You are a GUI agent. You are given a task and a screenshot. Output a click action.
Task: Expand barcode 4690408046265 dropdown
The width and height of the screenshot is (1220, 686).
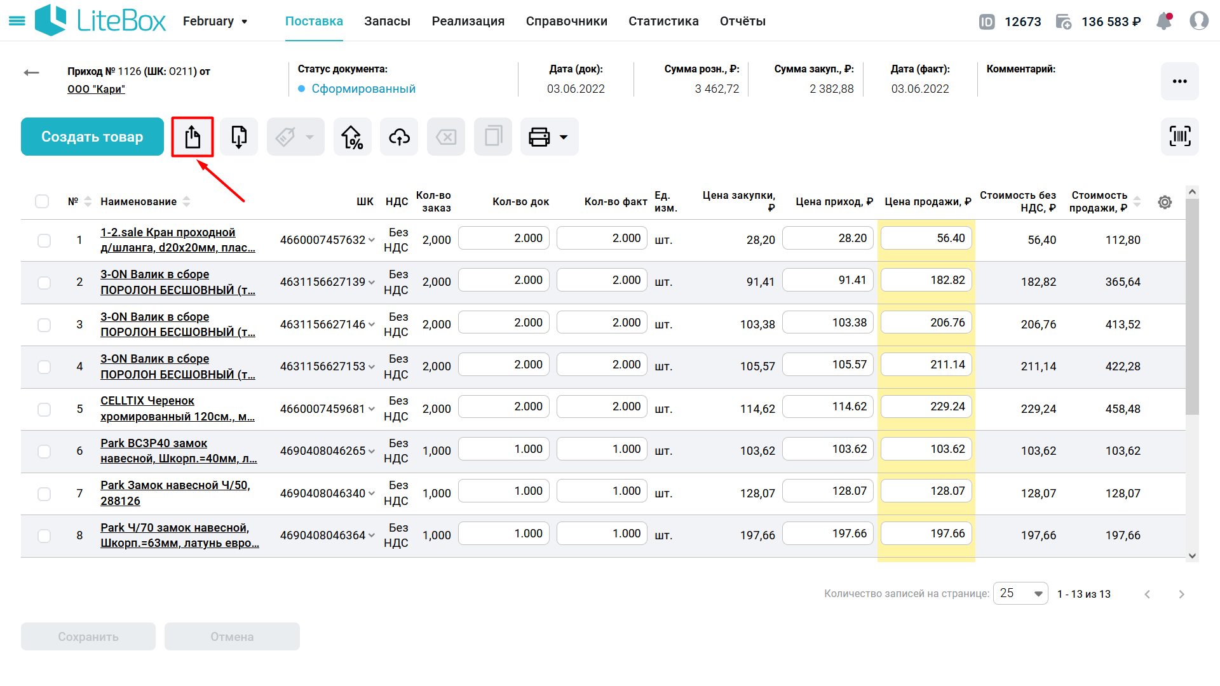tap(372, 451)
